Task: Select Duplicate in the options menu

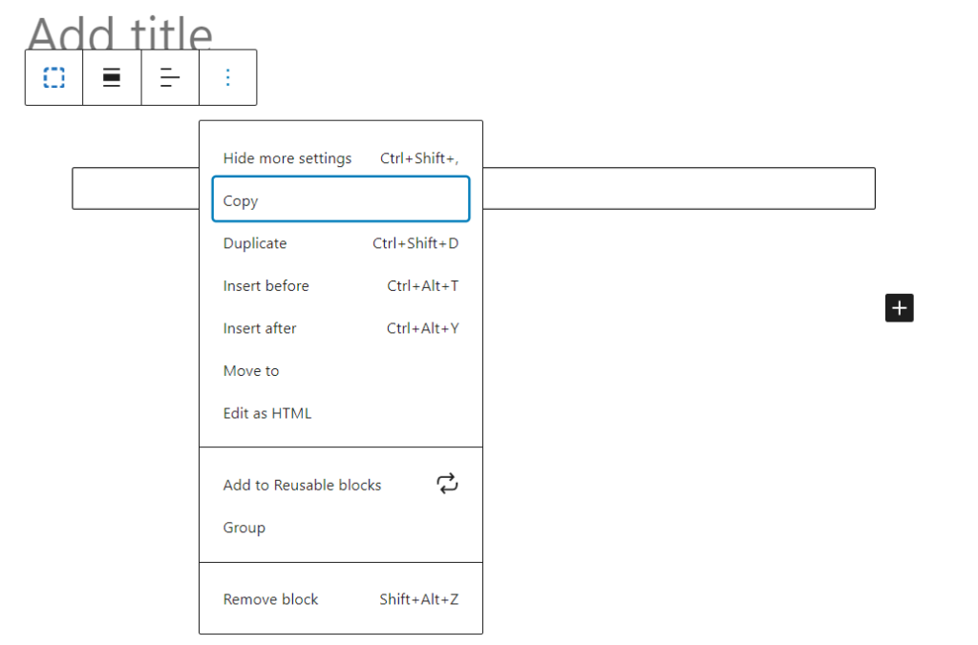Action: click(x=255, y=243)
